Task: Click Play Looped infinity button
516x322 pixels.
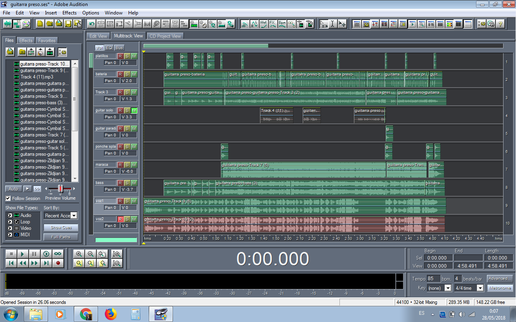Action: coord(58,254)
